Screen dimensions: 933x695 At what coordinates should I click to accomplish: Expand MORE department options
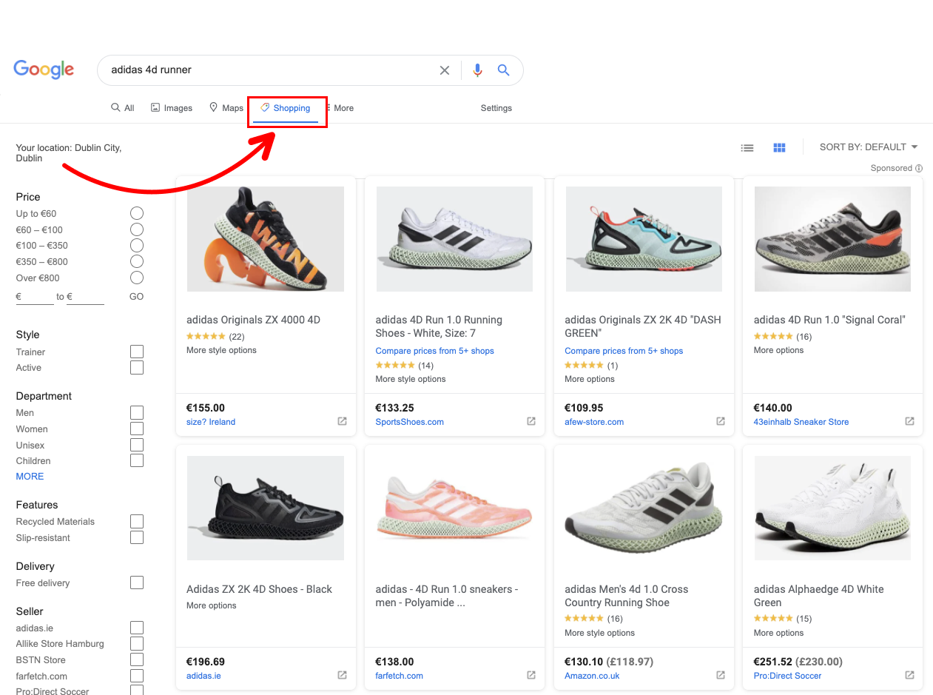pyautogui.click(x=30, y=476)
